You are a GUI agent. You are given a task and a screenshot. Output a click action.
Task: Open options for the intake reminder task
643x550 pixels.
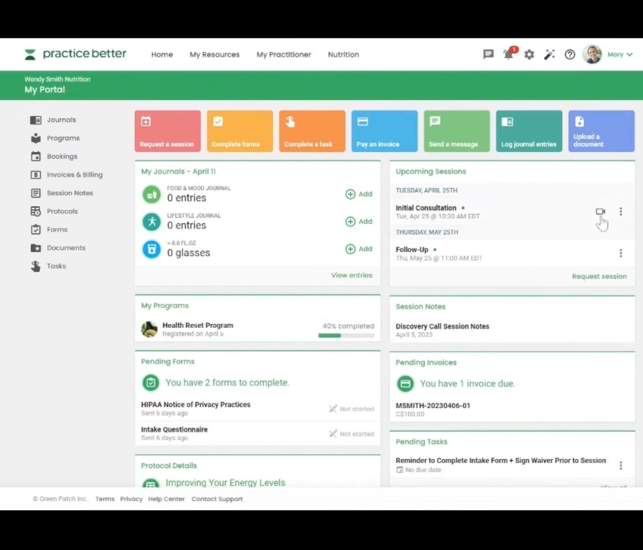(x=621, y=466)
